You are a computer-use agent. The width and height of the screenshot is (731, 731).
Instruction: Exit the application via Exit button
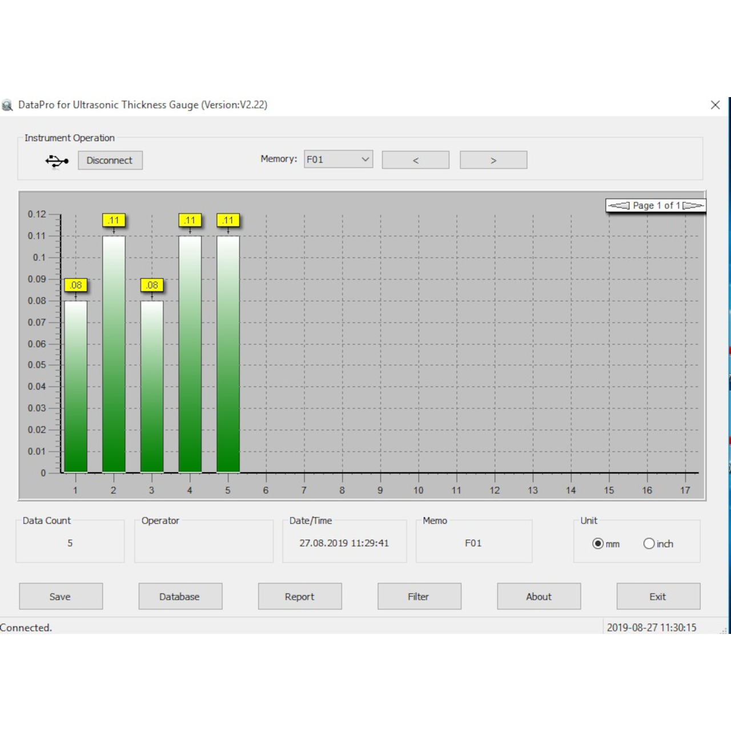[658, 596]
